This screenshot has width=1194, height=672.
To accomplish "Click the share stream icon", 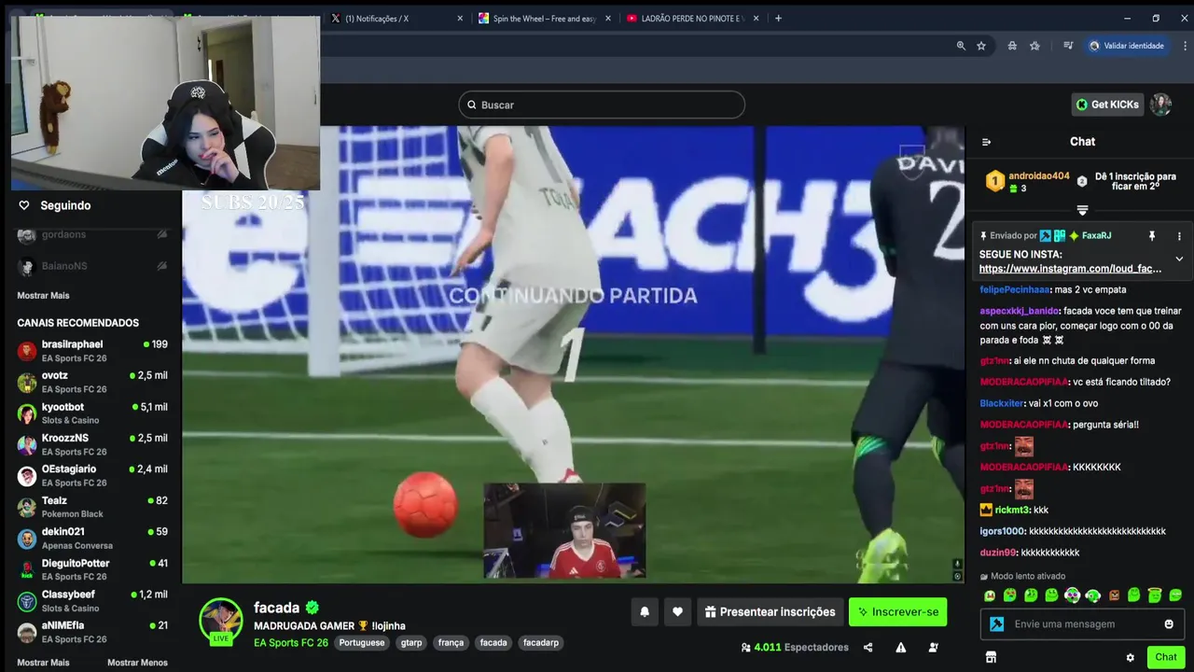I will (868, 647).
